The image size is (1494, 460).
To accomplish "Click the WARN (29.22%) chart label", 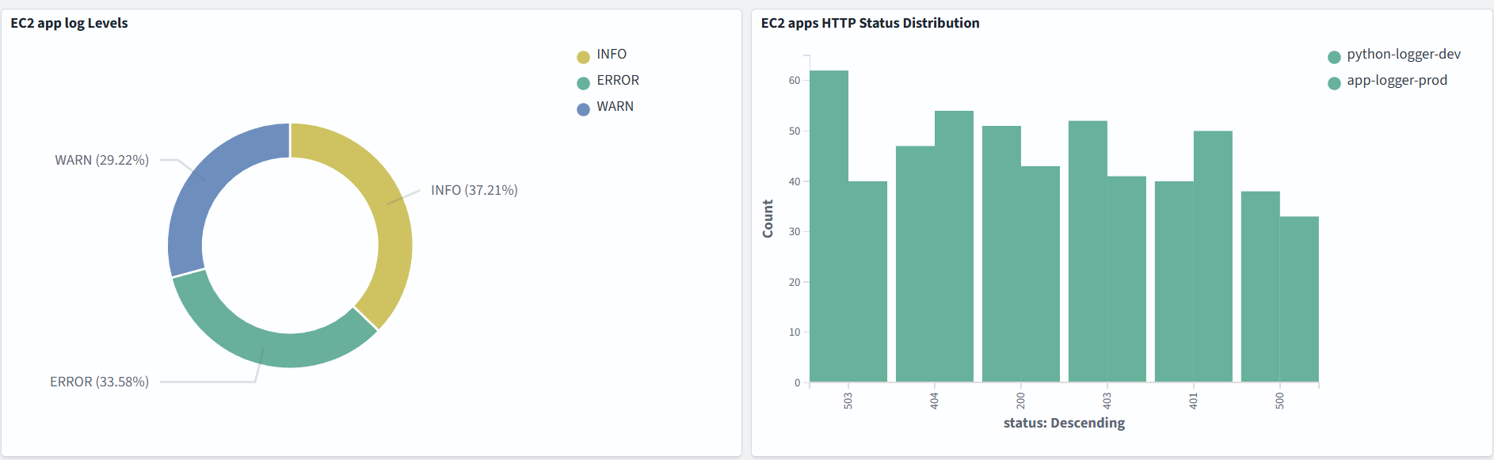I will click(x=101, y=160).
